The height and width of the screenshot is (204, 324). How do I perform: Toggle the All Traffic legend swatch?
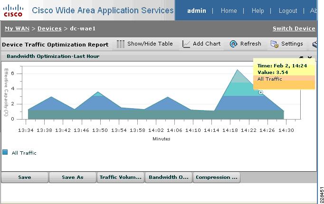pos(5,152)
